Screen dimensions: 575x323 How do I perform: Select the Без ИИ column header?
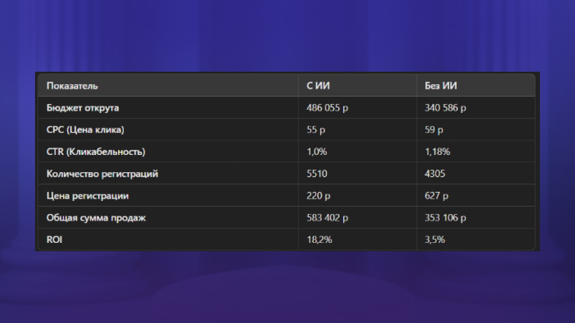[x=441, y=86]
